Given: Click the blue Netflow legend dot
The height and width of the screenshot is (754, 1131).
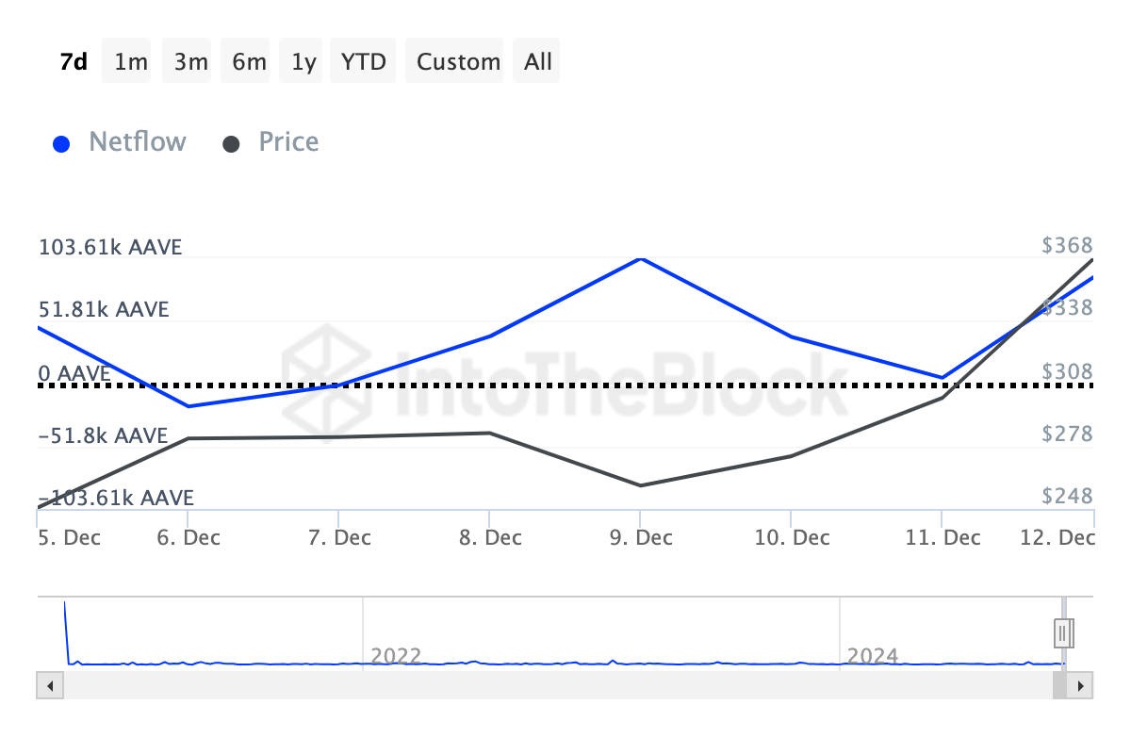Looking at the screenshot, I should tap(61, 141).
